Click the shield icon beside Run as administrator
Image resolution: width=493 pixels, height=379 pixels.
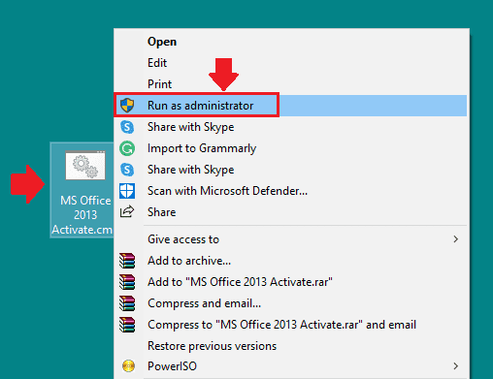pyautogui.click(x=127, y=106)
